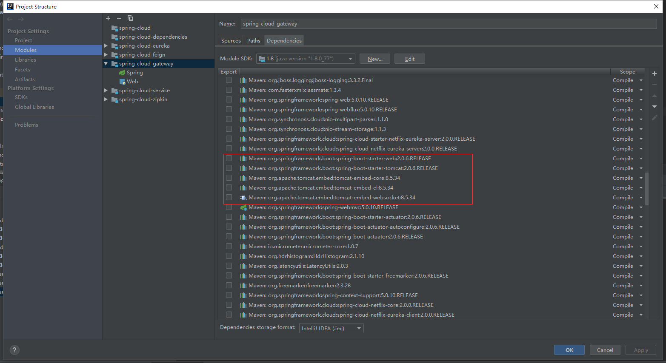Check export box for spring-cloud-netflix-eureka-client:2.0.0.RELEASE
This screenshot has width=666, height=363.
click(x=229, y=315)
